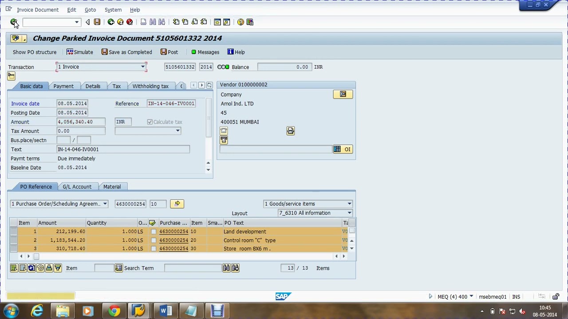The image size is (568, 319).
Task: Click the Find binoculars icon in the toolbar
Action: point(153,22)
